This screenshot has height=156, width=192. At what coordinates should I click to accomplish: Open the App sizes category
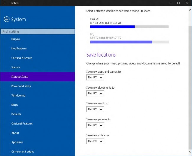click(x=17, y=142)
